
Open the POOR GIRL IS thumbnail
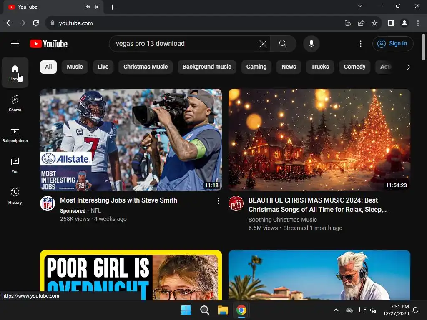[131, 275]
